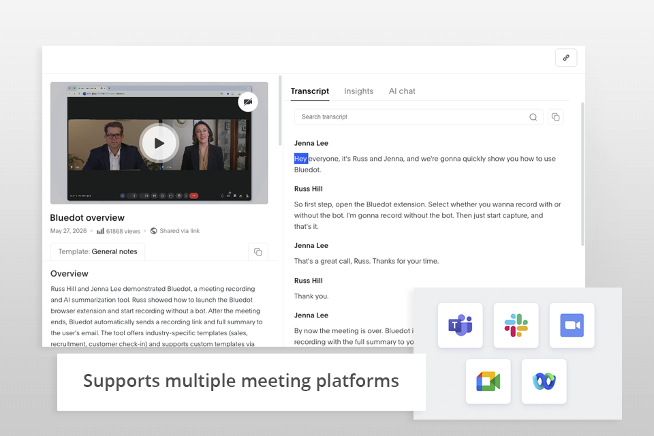The image size is (654, 436).
Task: Click the first Jenna Lee speaker name
Action: 311,143
